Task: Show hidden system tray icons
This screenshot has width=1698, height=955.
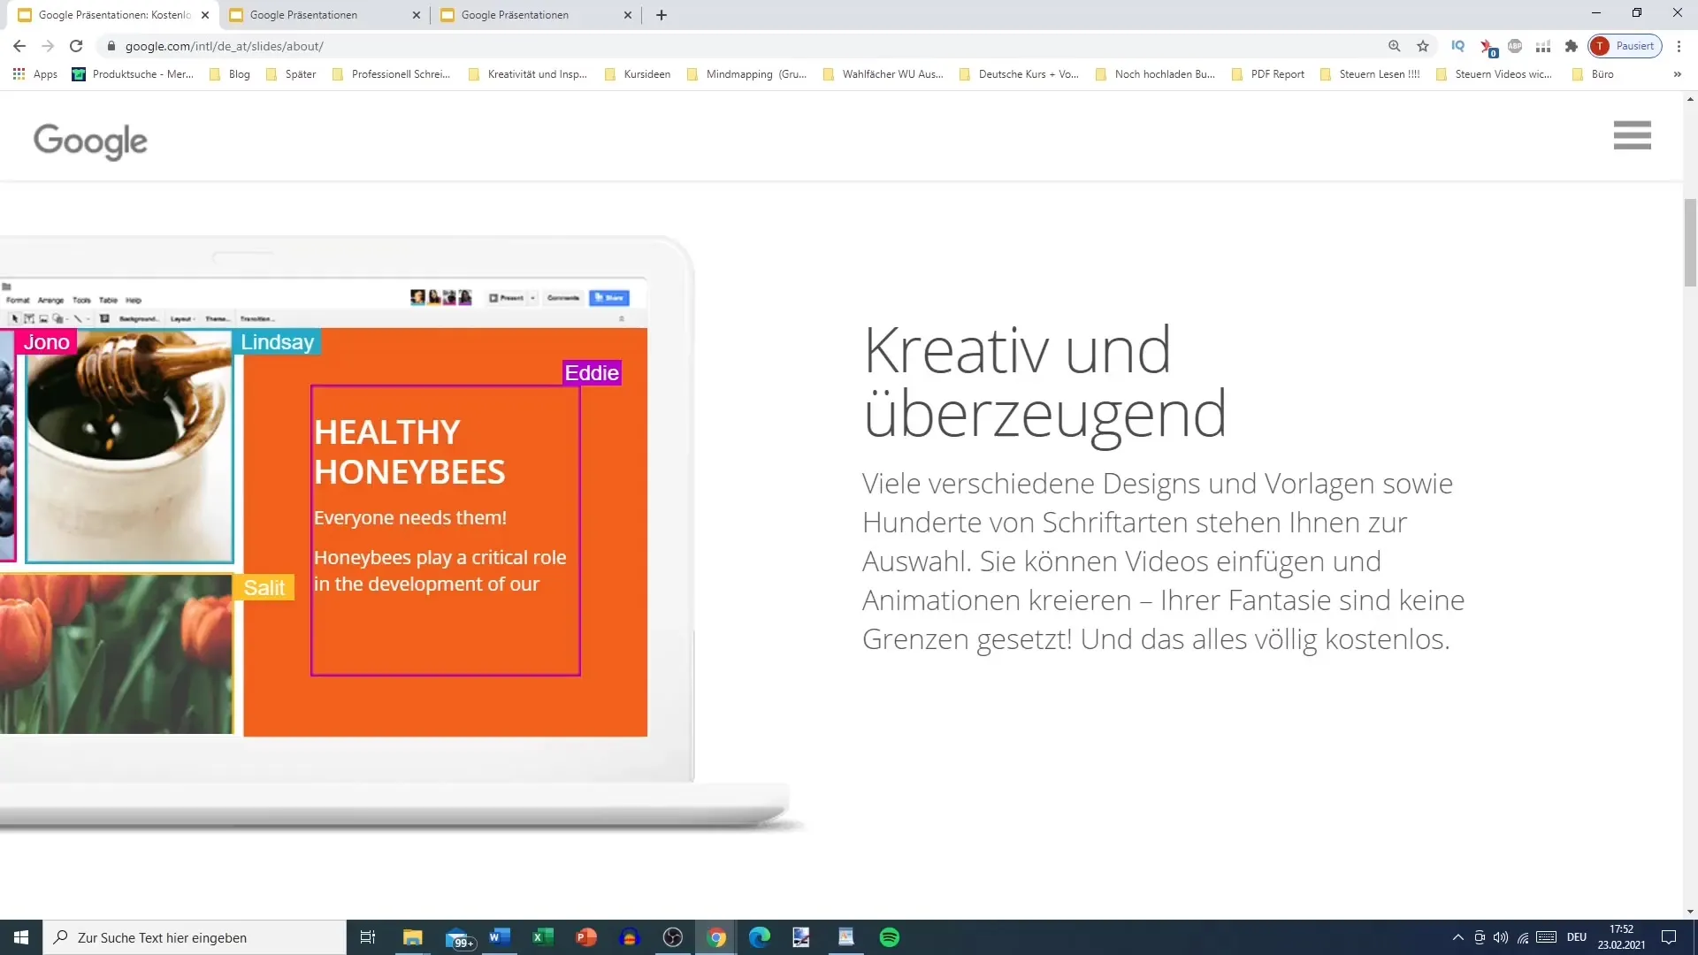Action: pos(1457,937)
